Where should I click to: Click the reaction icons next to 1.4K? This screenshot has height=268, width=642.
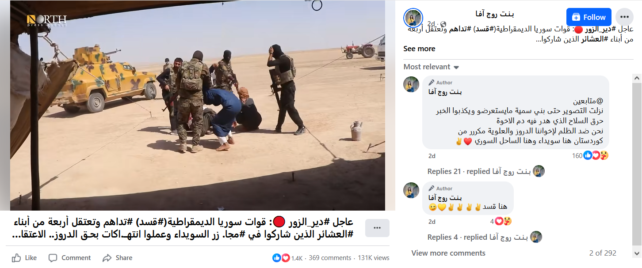click(281, 258)
